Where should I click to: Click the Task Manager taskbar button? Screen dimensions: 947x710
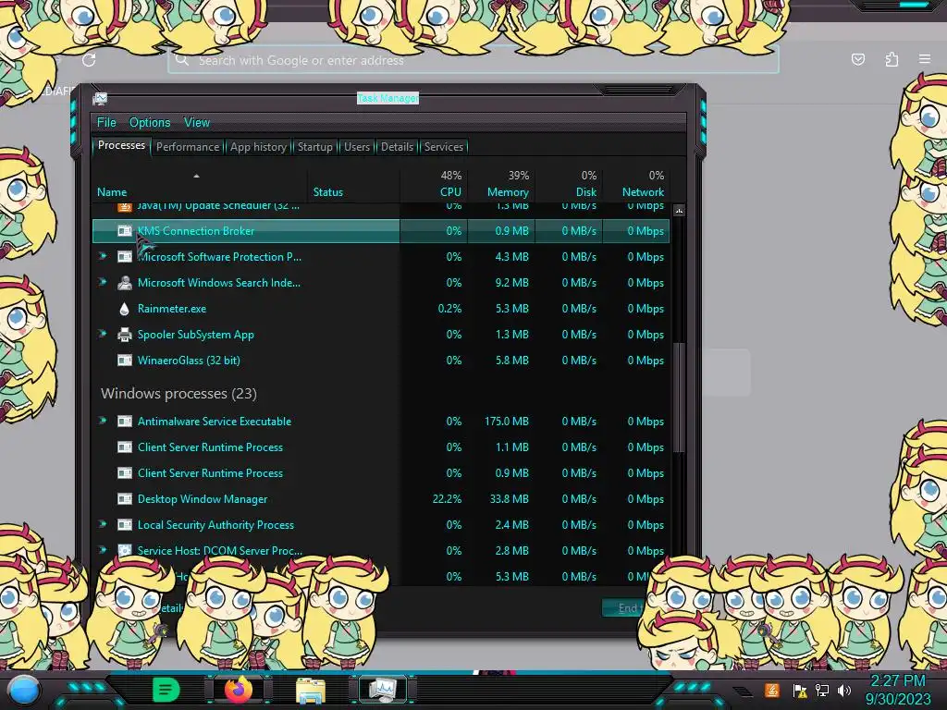click(382, 690)
